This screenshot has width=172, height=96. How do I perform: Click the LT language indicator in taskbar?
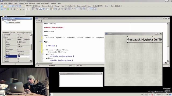pos(142,94)
